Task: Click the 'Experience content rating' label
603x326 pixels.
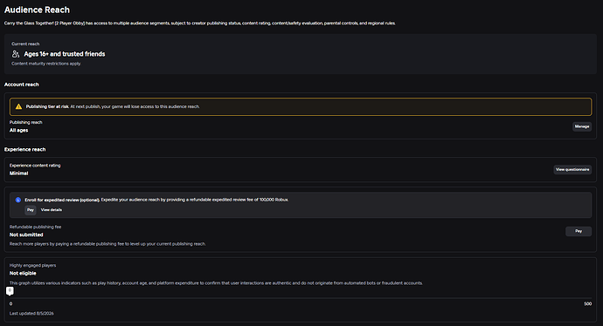Action: (x=35, y=166)
